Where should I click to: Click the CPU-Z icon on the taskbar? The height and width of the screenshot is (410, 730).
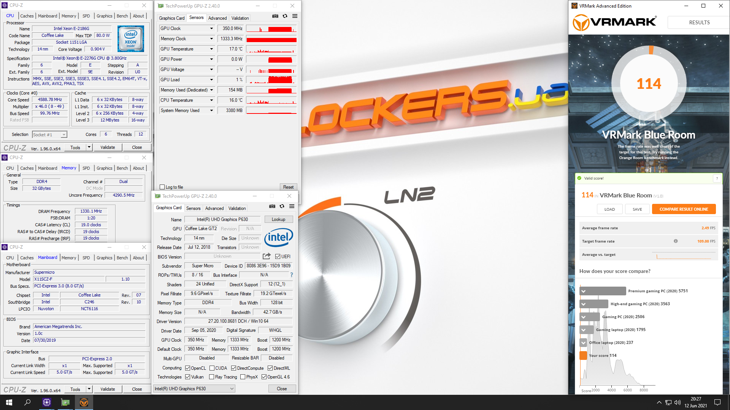click(x=47, y=402)
